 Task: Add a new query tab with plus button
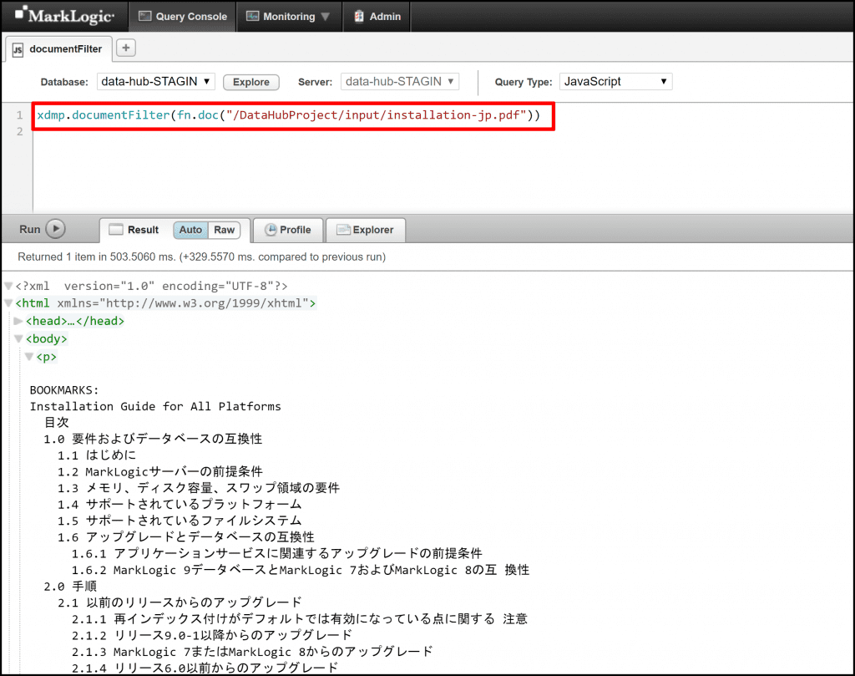(126, 48)
